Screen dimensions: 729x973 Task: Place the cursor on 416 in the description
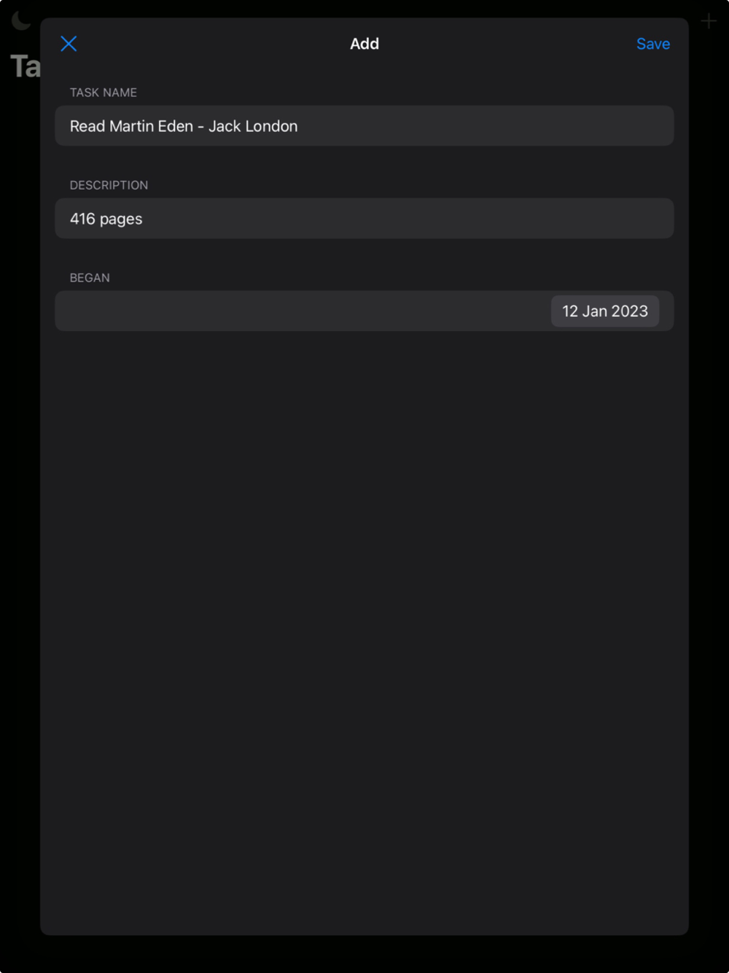[x=82, y=219]
